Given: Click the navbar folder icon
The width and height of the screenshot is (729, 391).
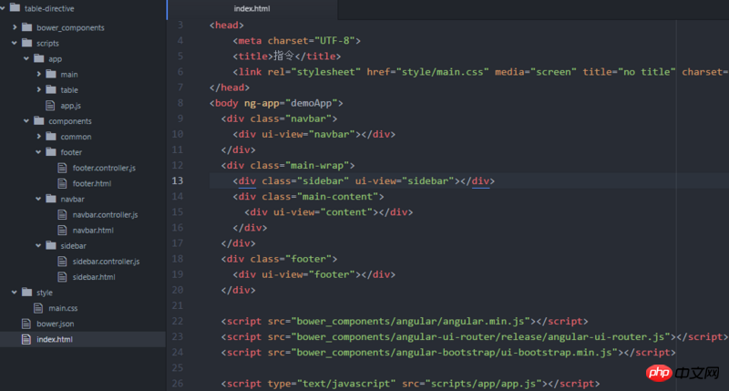Looking at the screenshot, I should (x=51, y=199).
